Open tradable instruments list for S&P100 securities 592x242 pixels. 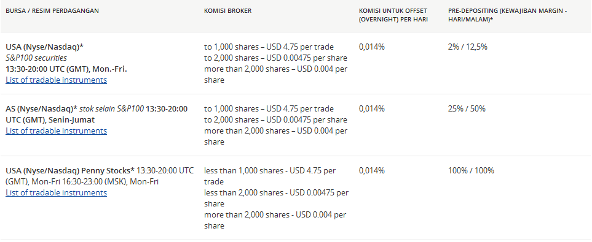pos(57,80)
